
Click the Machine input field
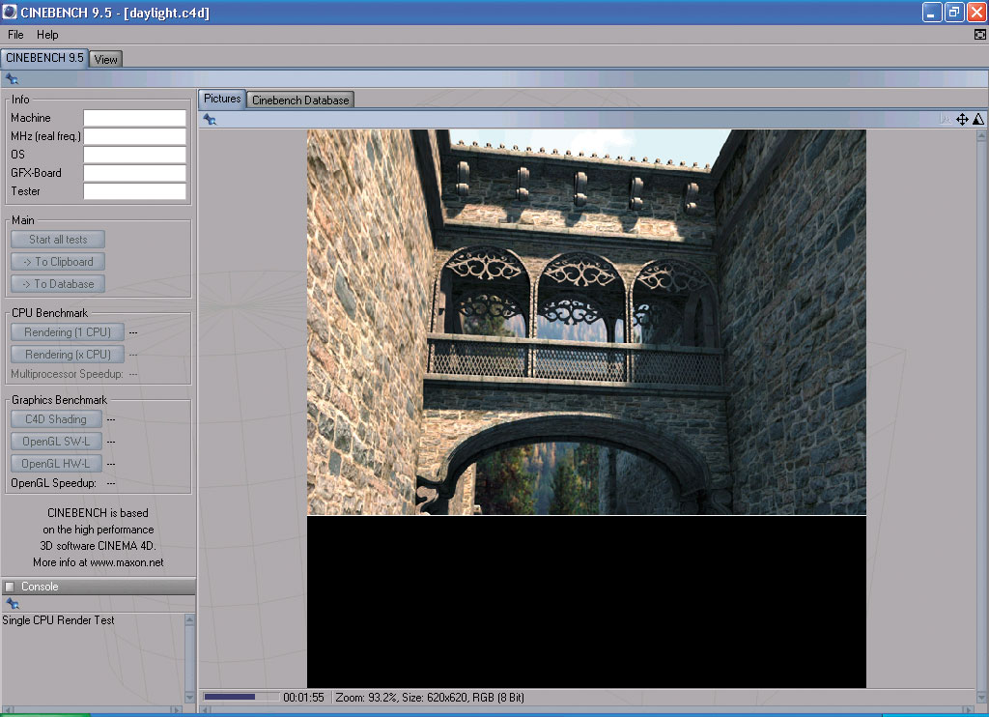point(134,118)
